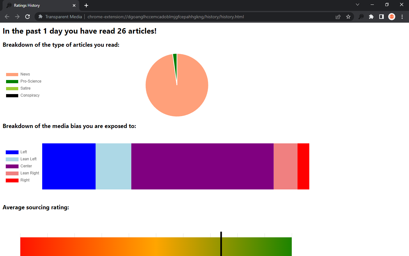Image resolution: width=409 pixels, height=256 pixels.
Task: Toggle the Right bias legend entry
Action: pos(18,180)
